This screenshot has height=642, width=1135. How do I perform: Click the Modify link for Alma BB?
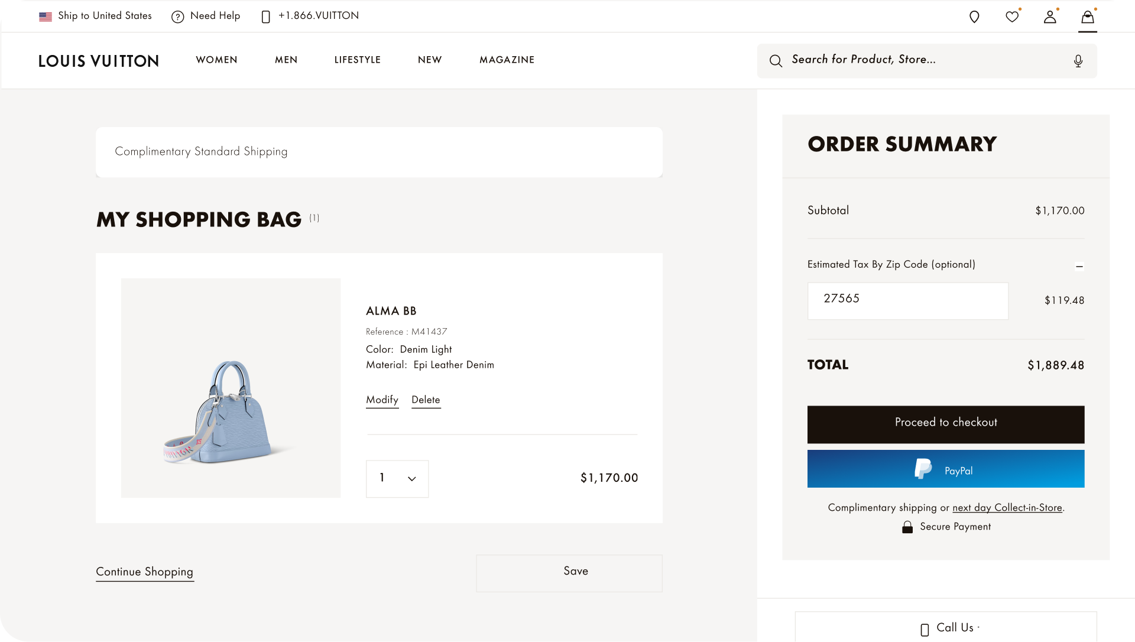pyautogui.click(x=382, y=400)
